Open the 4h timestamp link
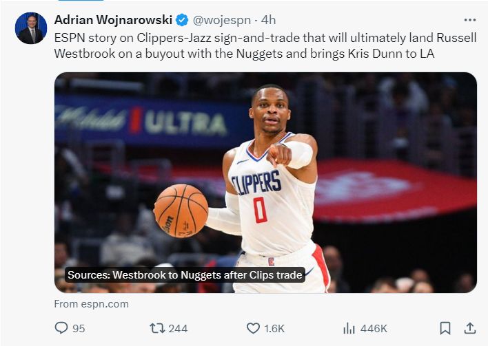 pos(269,20)
